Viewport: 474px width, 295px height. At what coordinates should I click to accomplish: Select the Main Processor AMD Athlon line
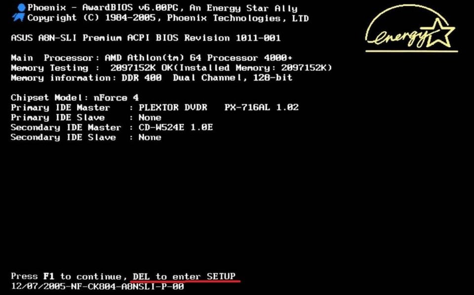tap(152, 58)
